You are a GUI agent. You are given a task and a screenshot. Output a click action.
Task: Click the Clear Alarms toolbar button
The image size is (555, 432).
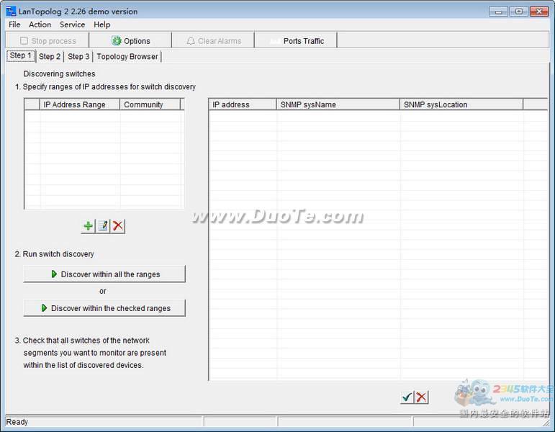[214, 41]
